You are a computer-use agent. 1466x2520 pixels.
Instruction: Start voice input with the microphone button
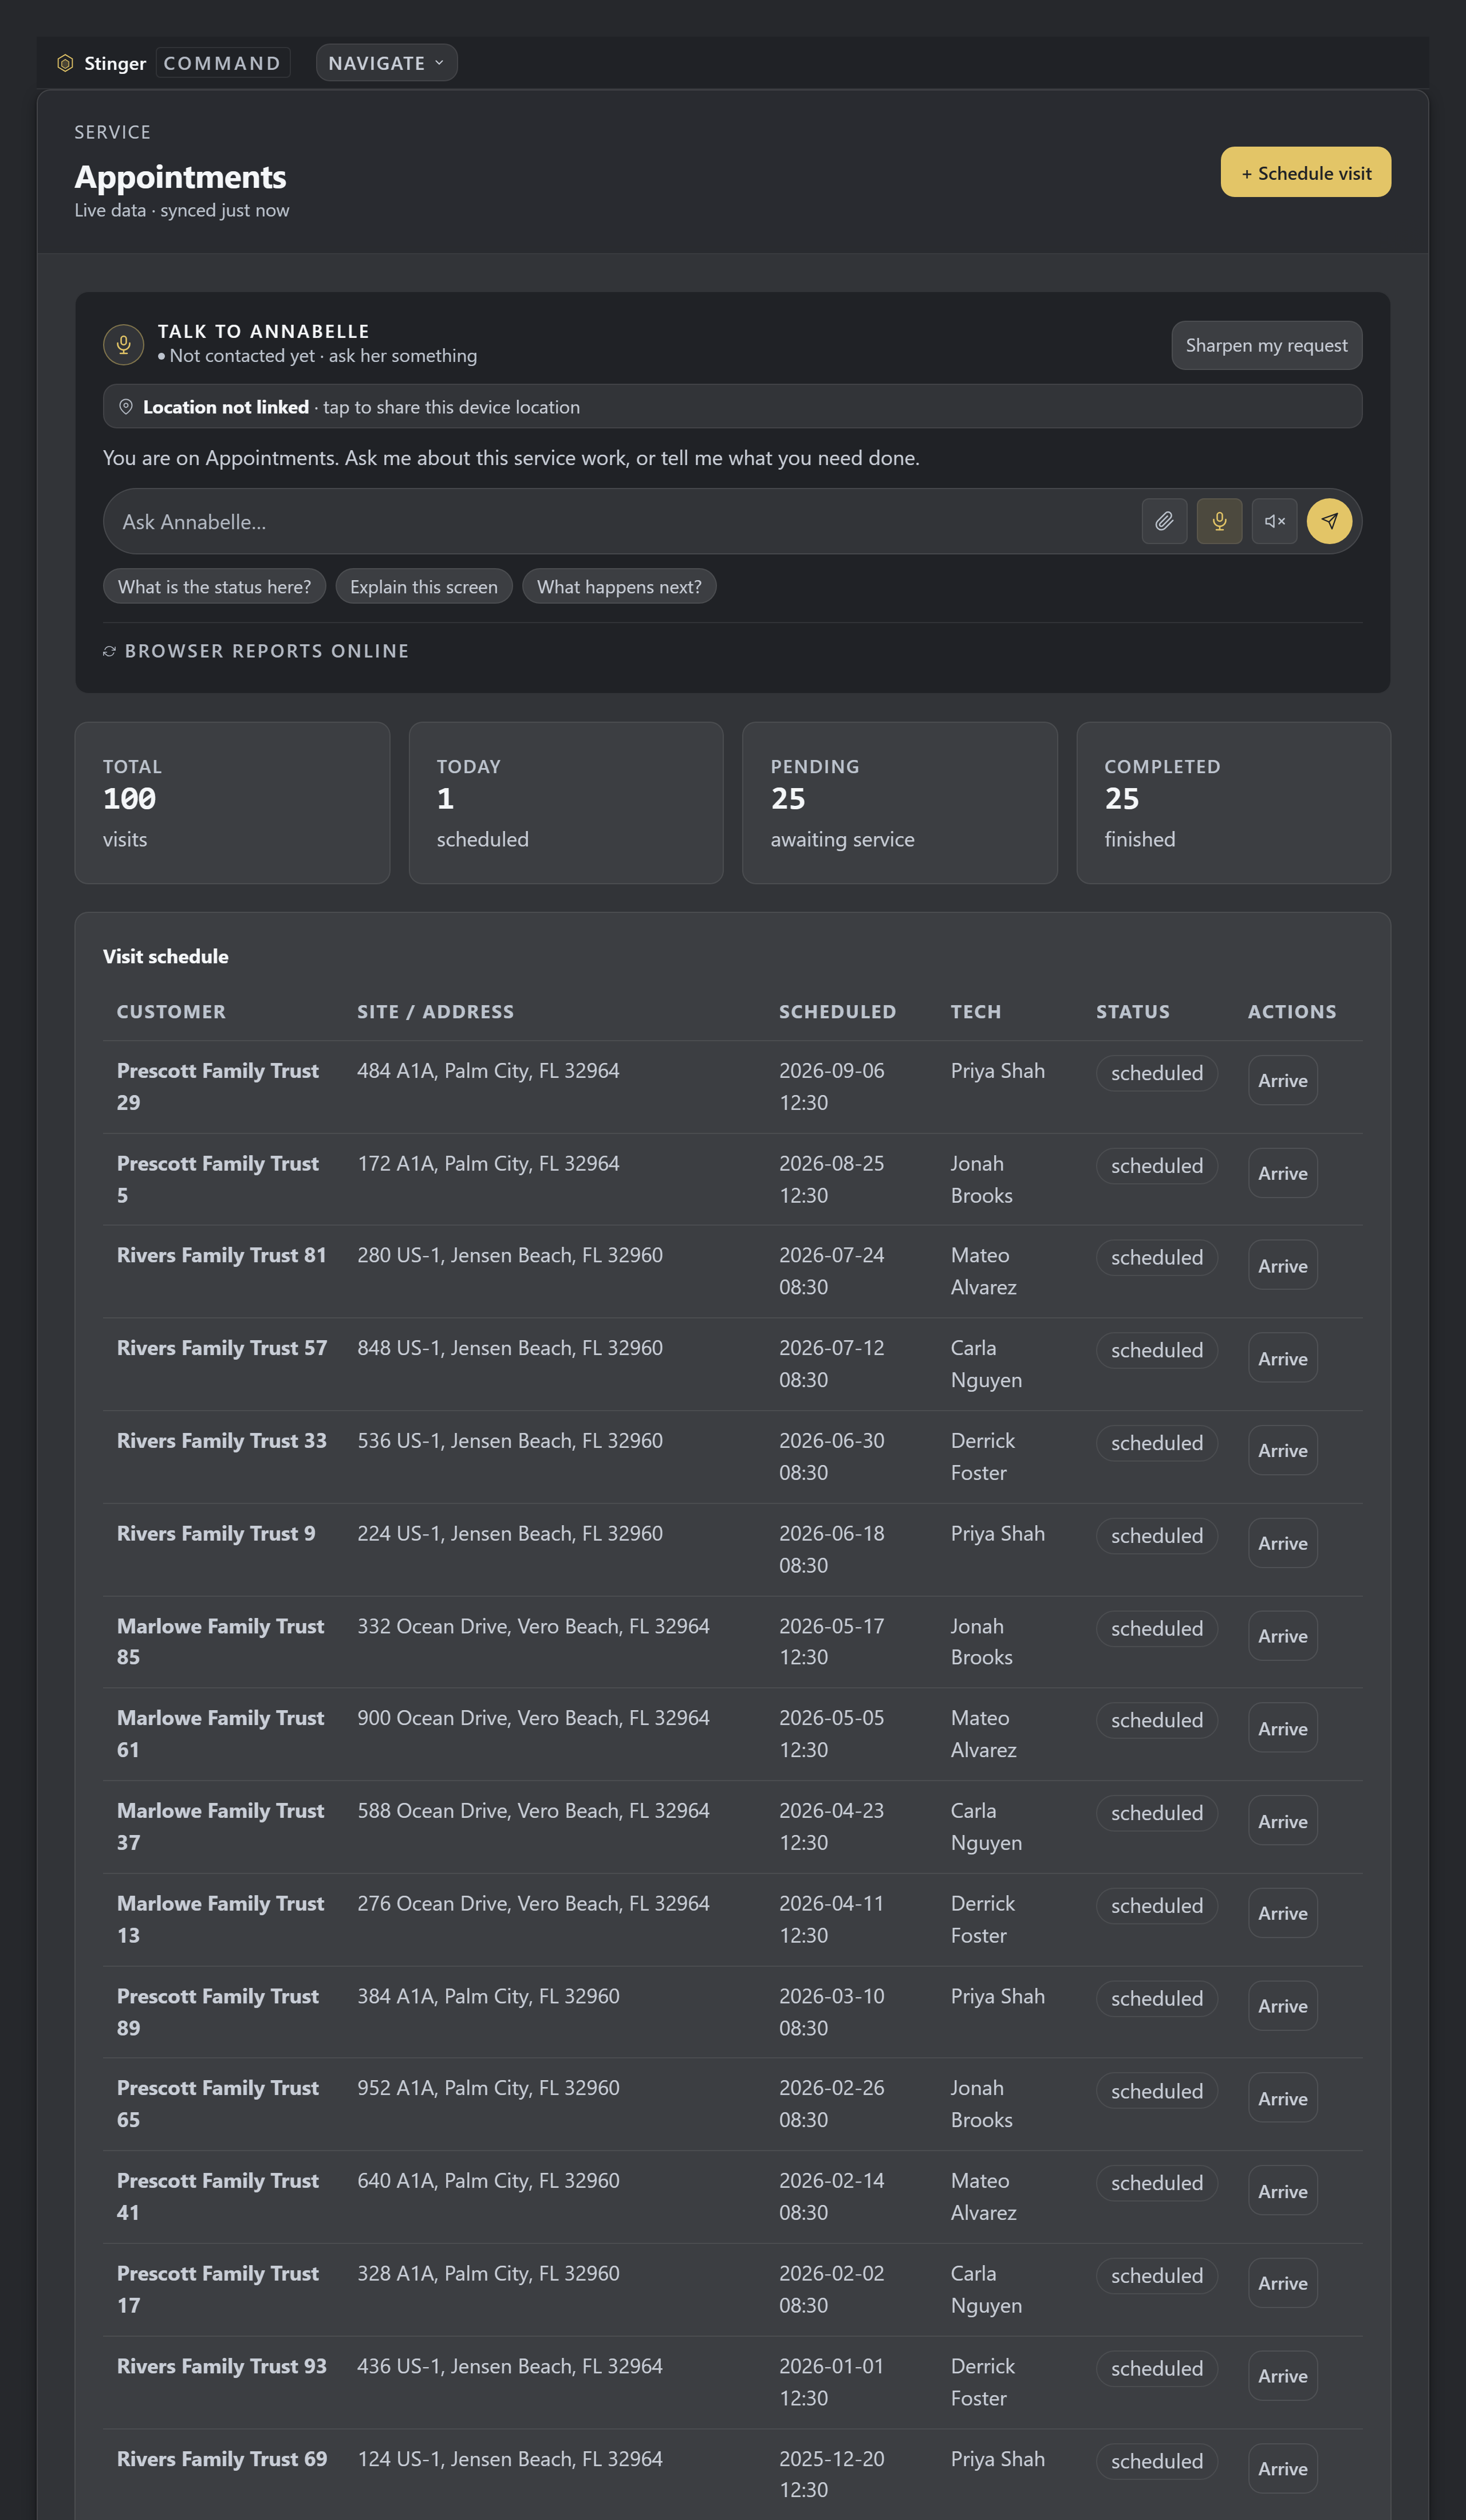[x=1219, y=521]
